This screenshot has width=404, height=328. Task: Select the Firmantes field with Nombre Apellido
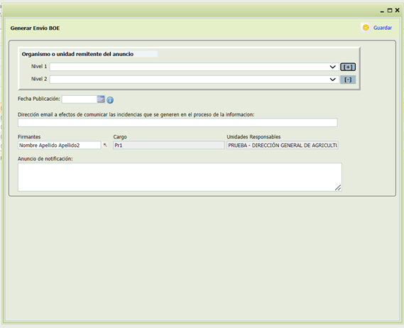[x=59, y=145]
